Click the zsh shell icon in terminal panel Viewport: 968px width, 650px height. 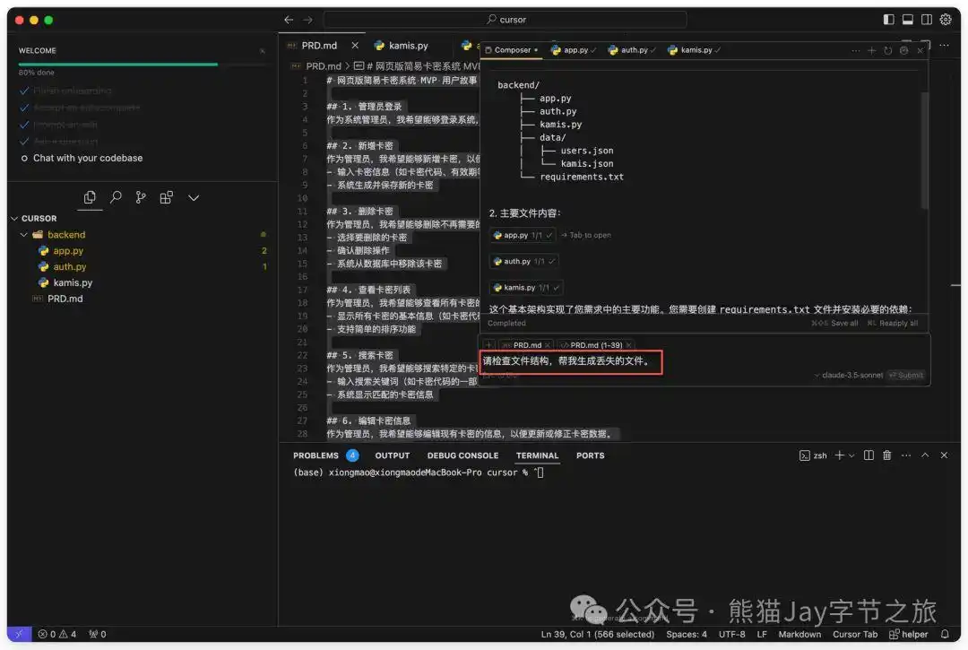(805, 455)
